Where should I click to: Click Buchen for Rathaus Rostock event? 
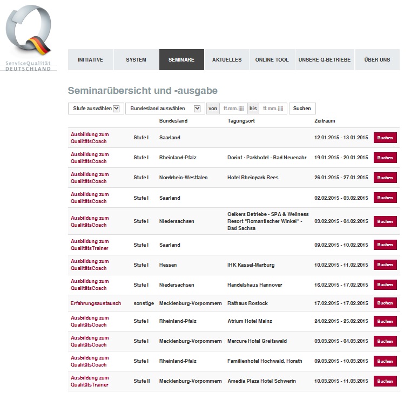(x=385, y=303)
